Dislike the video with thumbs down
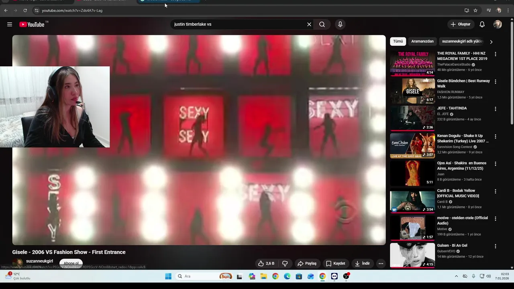The width and height of the screenshot is (514, 289). coord(285,263)
